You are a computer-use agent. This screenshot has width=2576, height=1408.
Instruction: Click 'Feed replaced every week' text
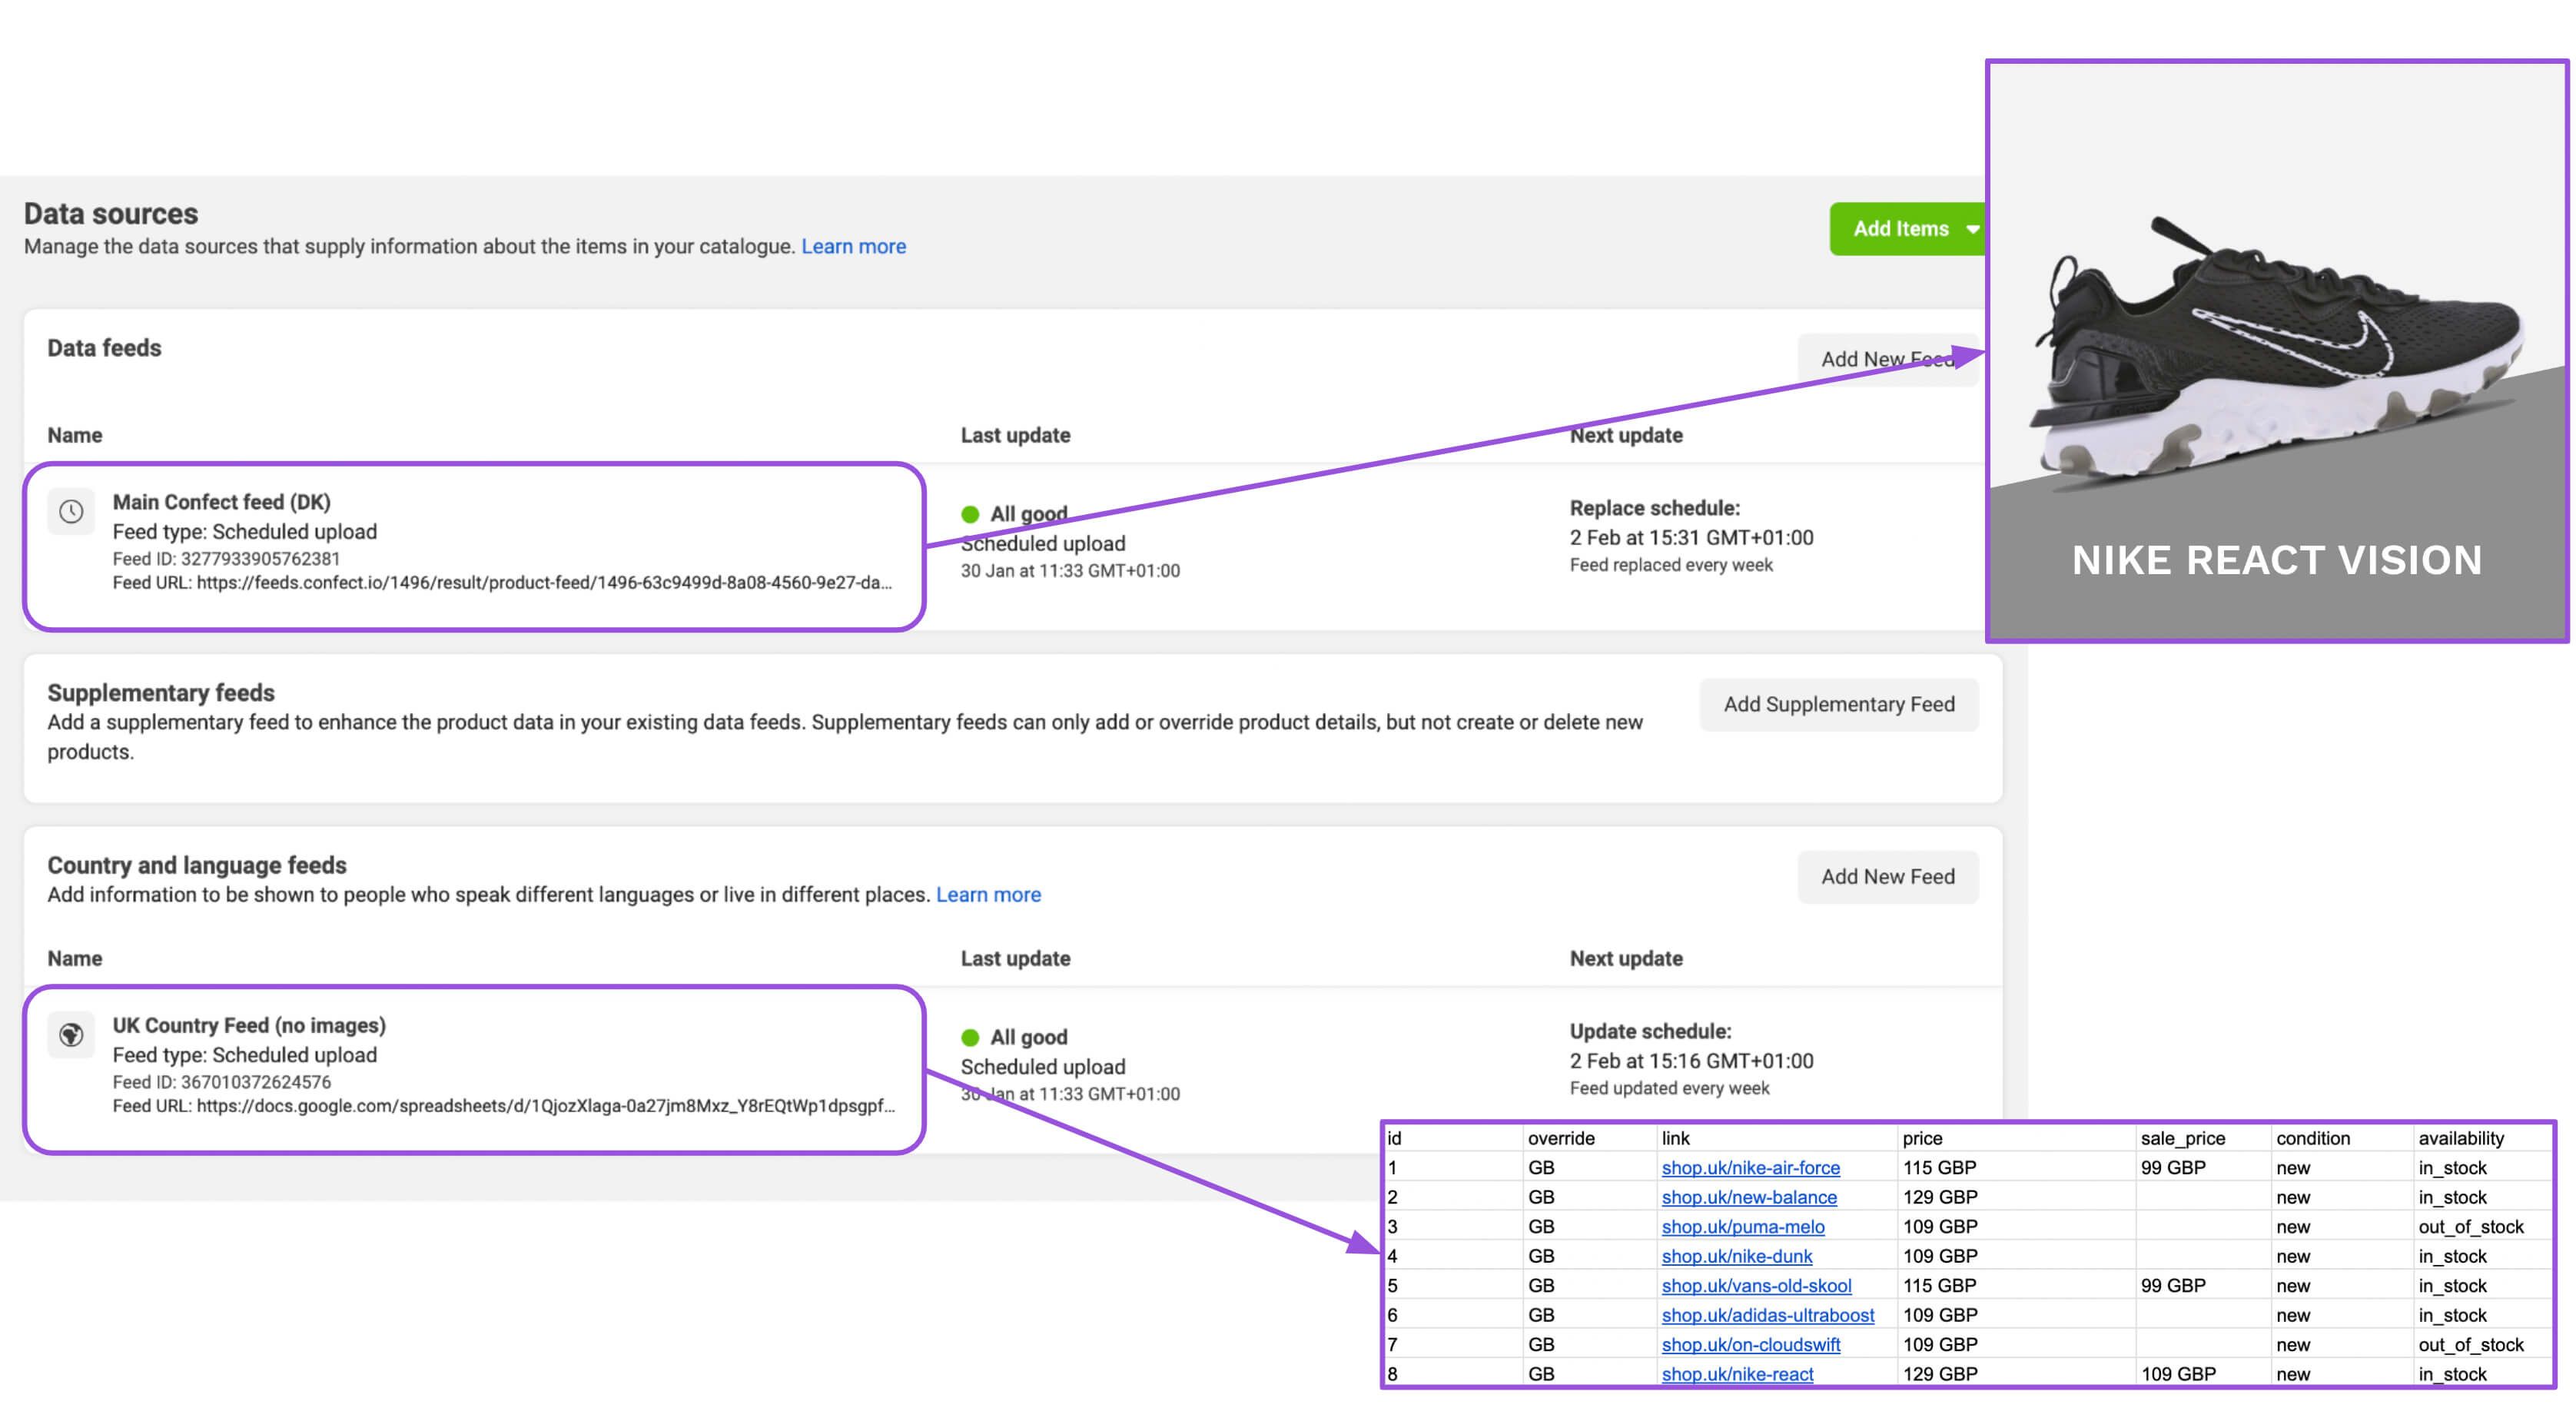tap(1671, 565)
